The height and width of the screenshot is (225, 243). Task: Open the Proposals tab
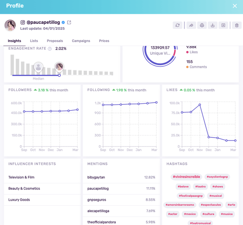[55, 41]
